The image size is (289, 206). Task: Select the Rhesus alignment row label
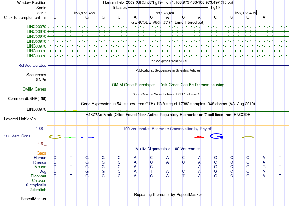point(40,162)
